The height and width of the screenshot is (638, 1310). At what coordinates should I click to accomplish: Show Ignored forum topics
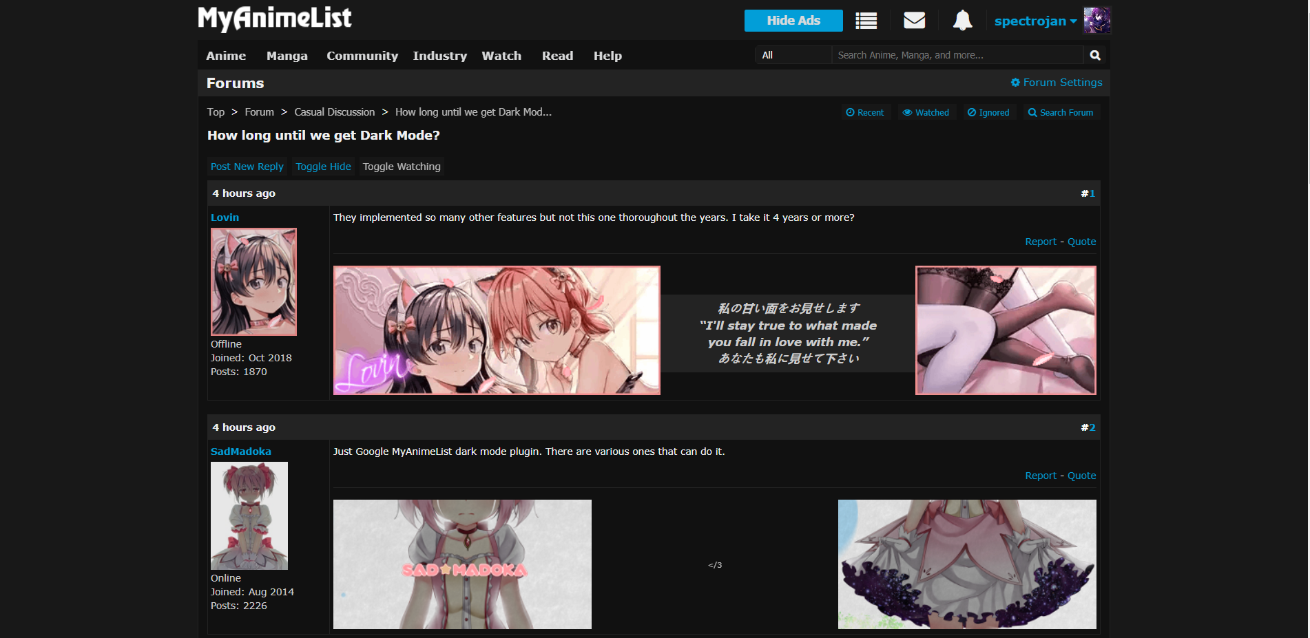[x=988, y=112]
